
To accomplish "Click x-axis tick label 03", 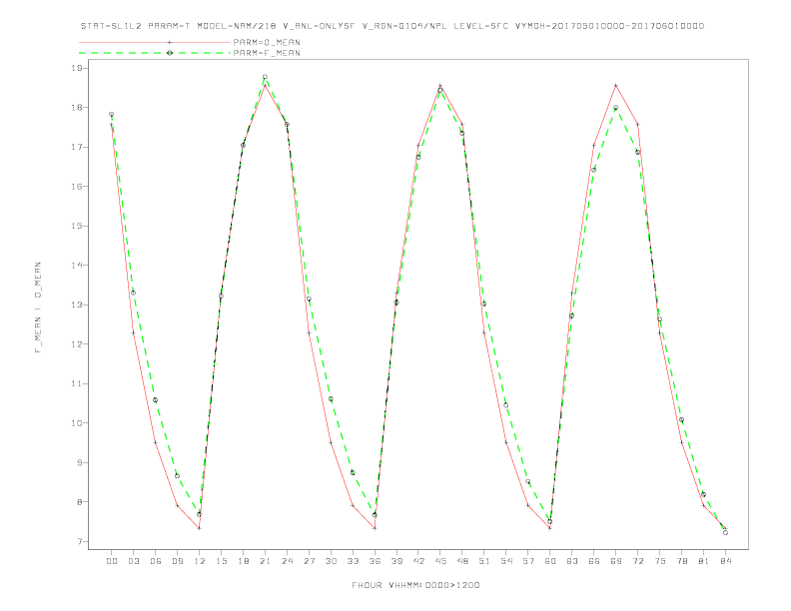I will click(133, 561).
